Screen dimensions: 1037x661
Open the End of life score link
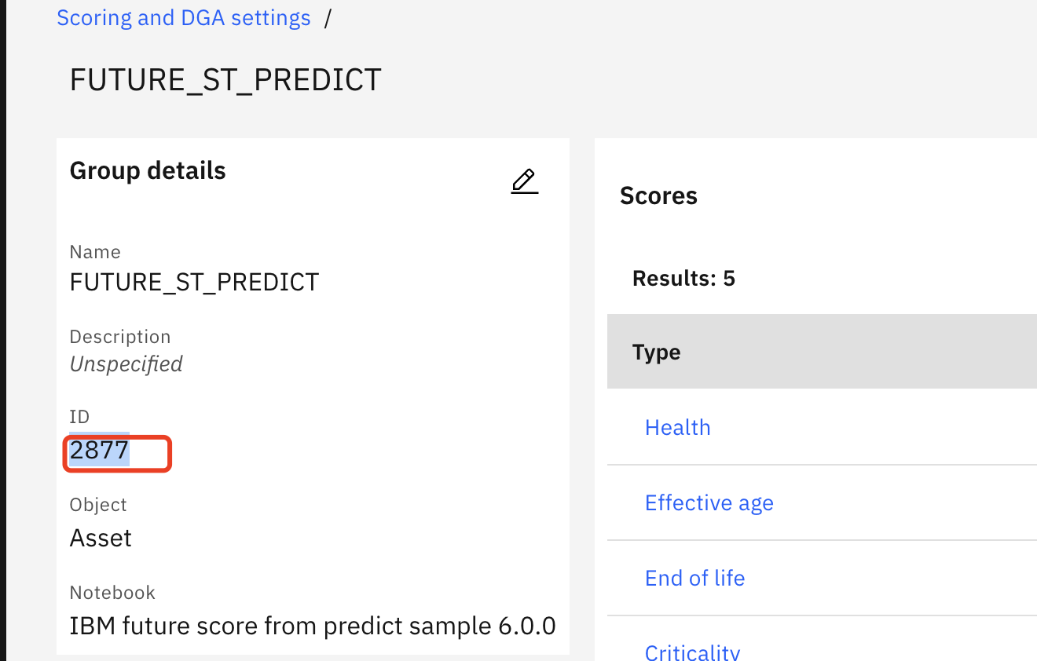[694, 578]
